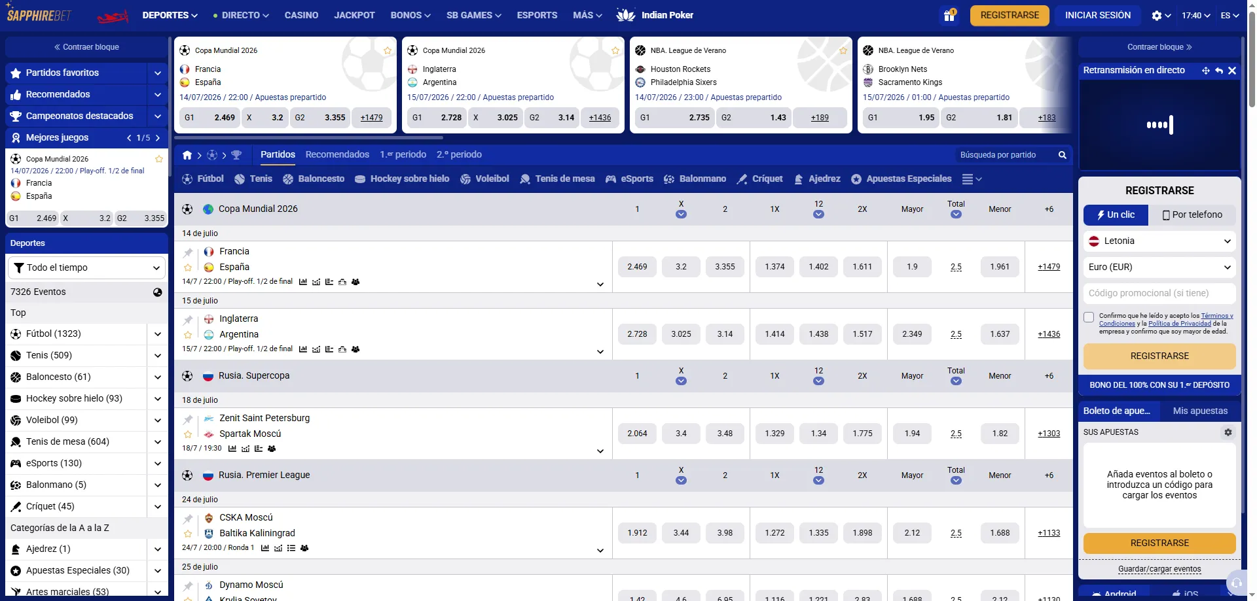The width and height of the screenshot is (1257, 601).
Task: Pin the Zenit Saint Petersburg match
Action: pos(188,419)
